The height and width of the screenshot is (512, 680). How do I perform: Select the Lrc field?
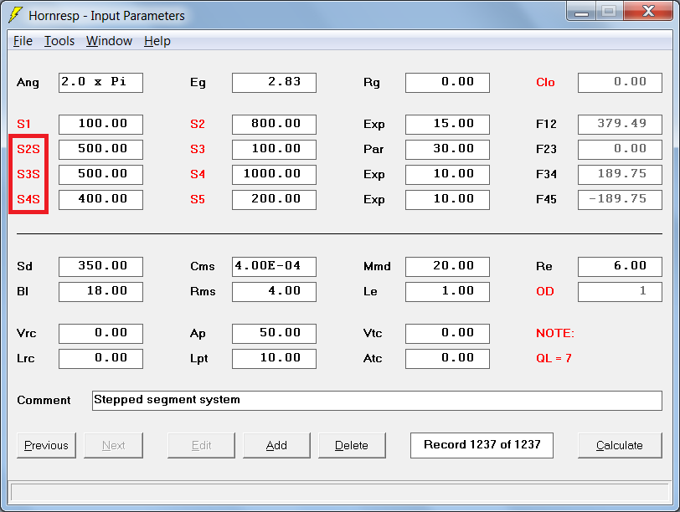(x=100, y=359)
